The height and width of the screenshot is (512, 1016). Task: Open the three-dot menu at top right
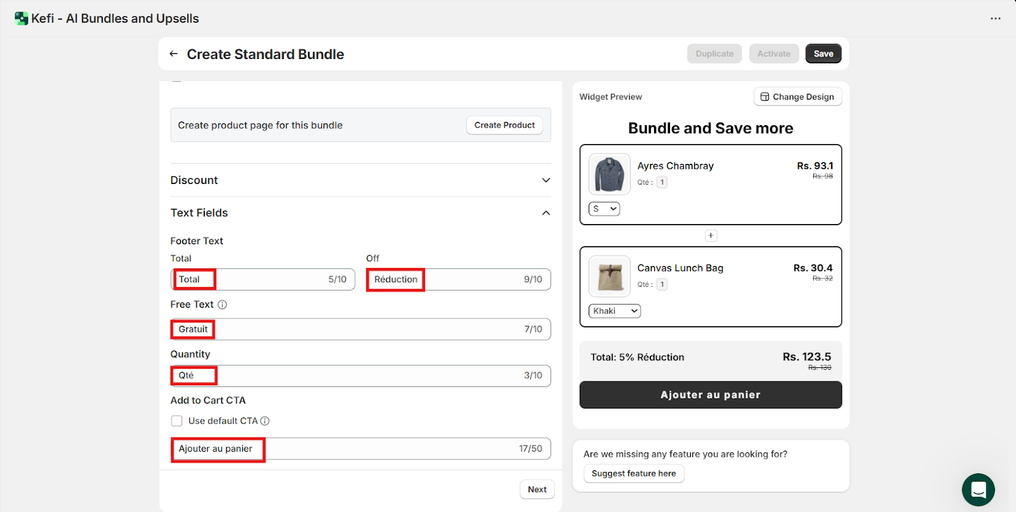(x=995, y=18)
